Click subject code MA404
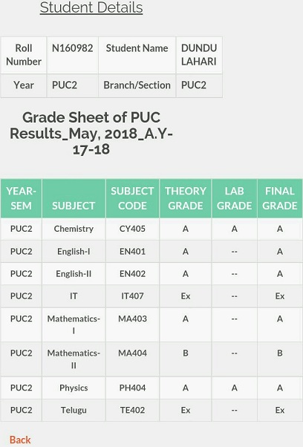303x447 pixels. (132, 359)
